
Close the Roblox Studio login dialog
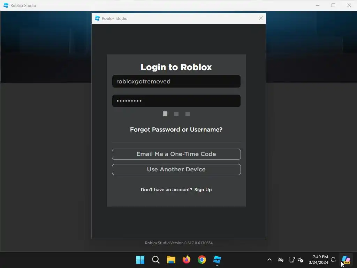click(x=261, y=18)
